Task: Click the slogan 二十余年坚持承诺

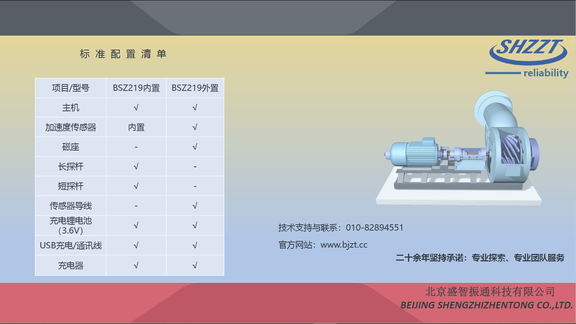Action: point(430,258)
